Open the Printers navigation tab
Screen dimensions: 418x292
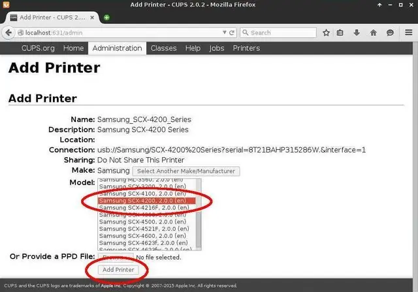246,48
